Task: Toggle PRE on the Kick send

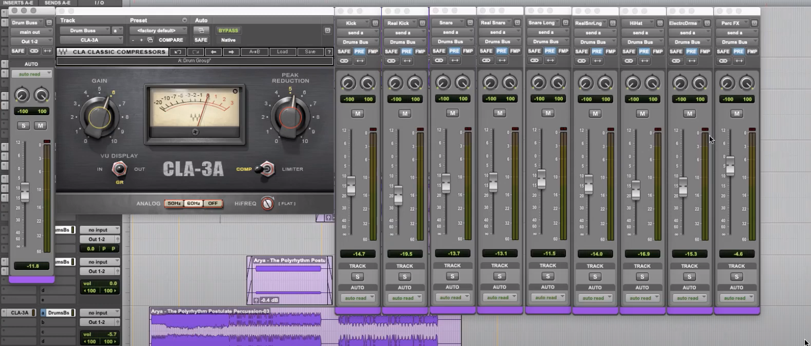Action: tap(359, 51)
